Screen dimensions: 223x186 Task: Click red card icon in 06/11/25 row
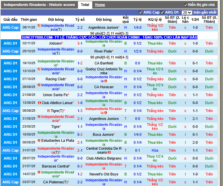pyautogui.click(x=39, y=25)
